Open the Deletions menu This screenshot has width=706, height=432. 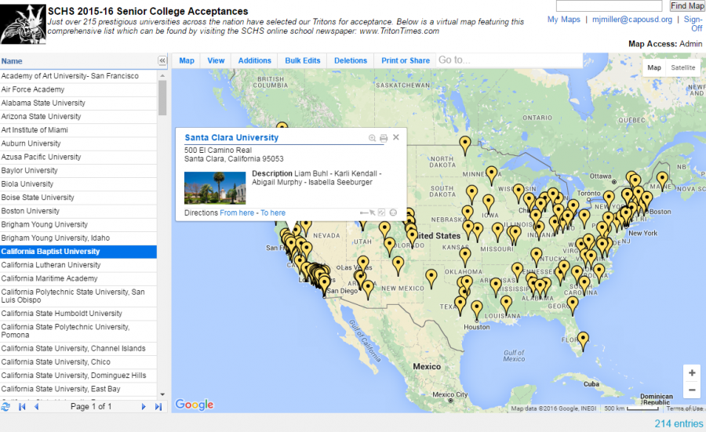[351, 60]
